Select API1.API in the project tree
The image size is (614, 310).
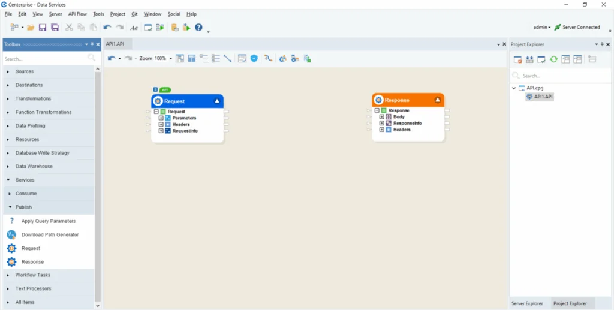[x=543, y=97]
